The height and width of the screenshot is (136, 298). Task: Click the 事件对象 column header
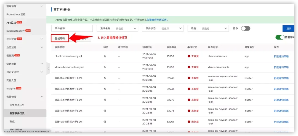[213, 47]
